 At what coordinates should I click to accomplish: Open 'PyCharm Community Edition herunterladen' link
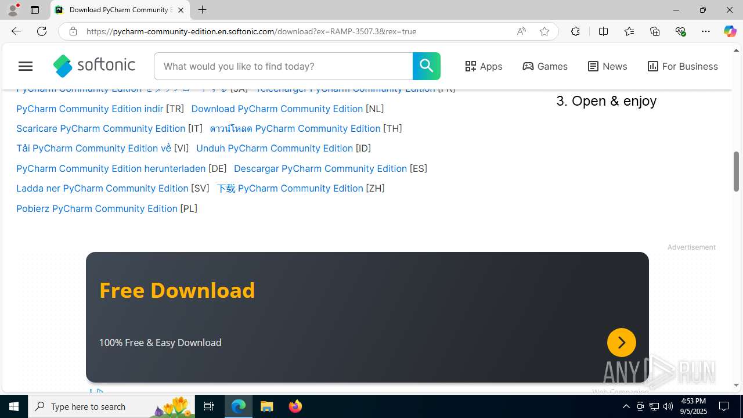[111, 168]
